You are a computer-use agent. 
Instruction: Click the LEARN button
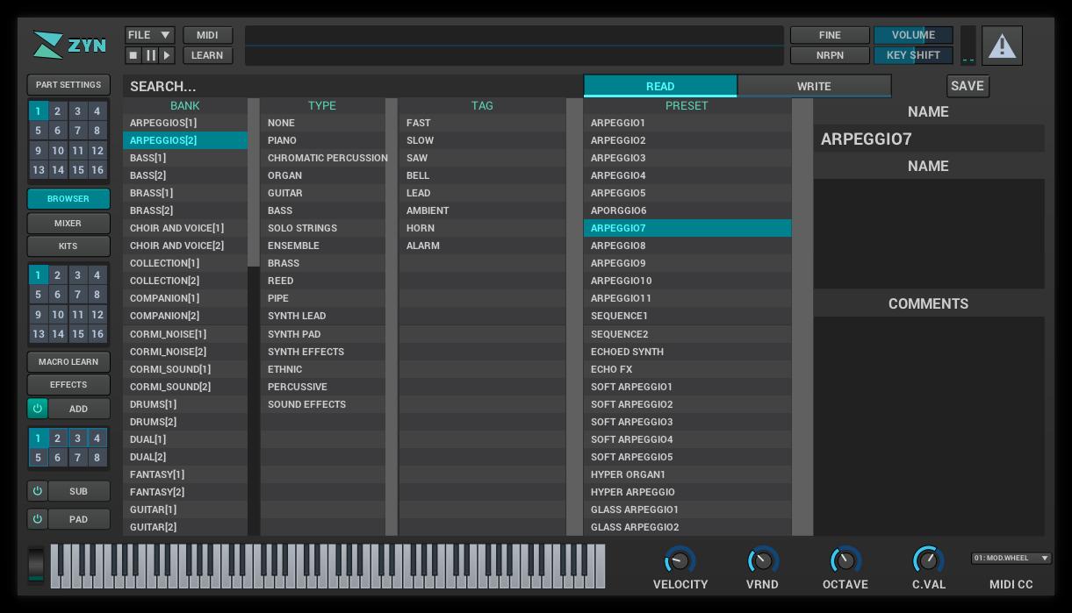click(x=207, y=55)
